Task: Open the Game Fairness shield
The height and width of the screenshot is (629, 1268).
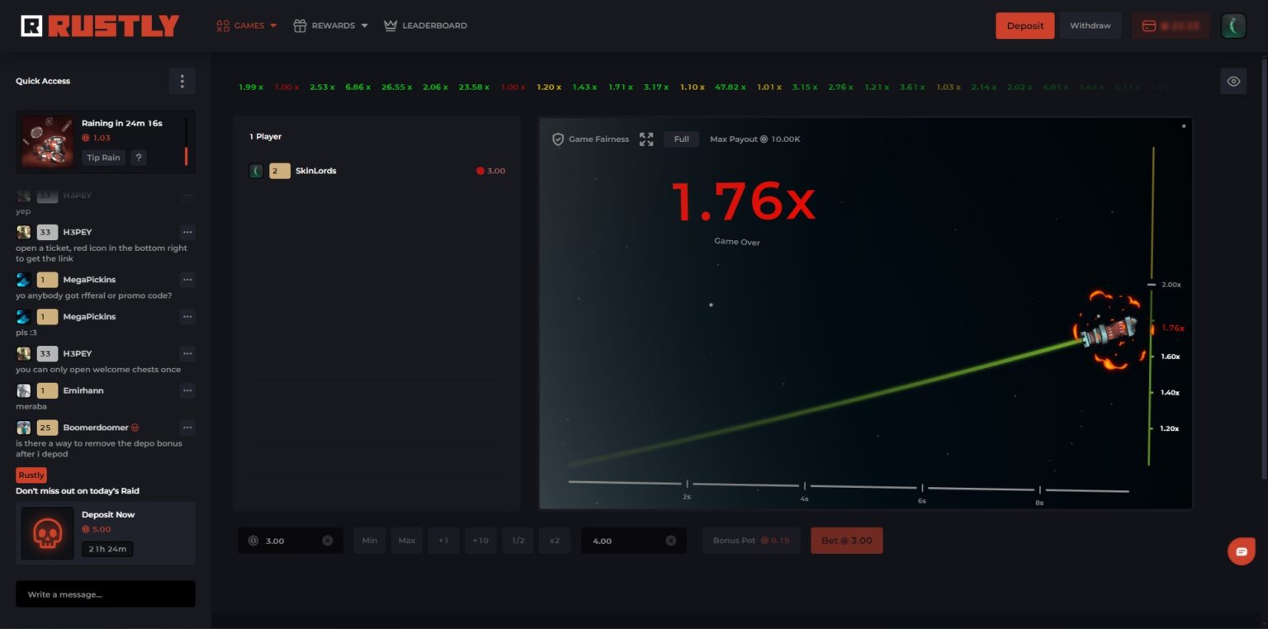Action: point(558,140)
